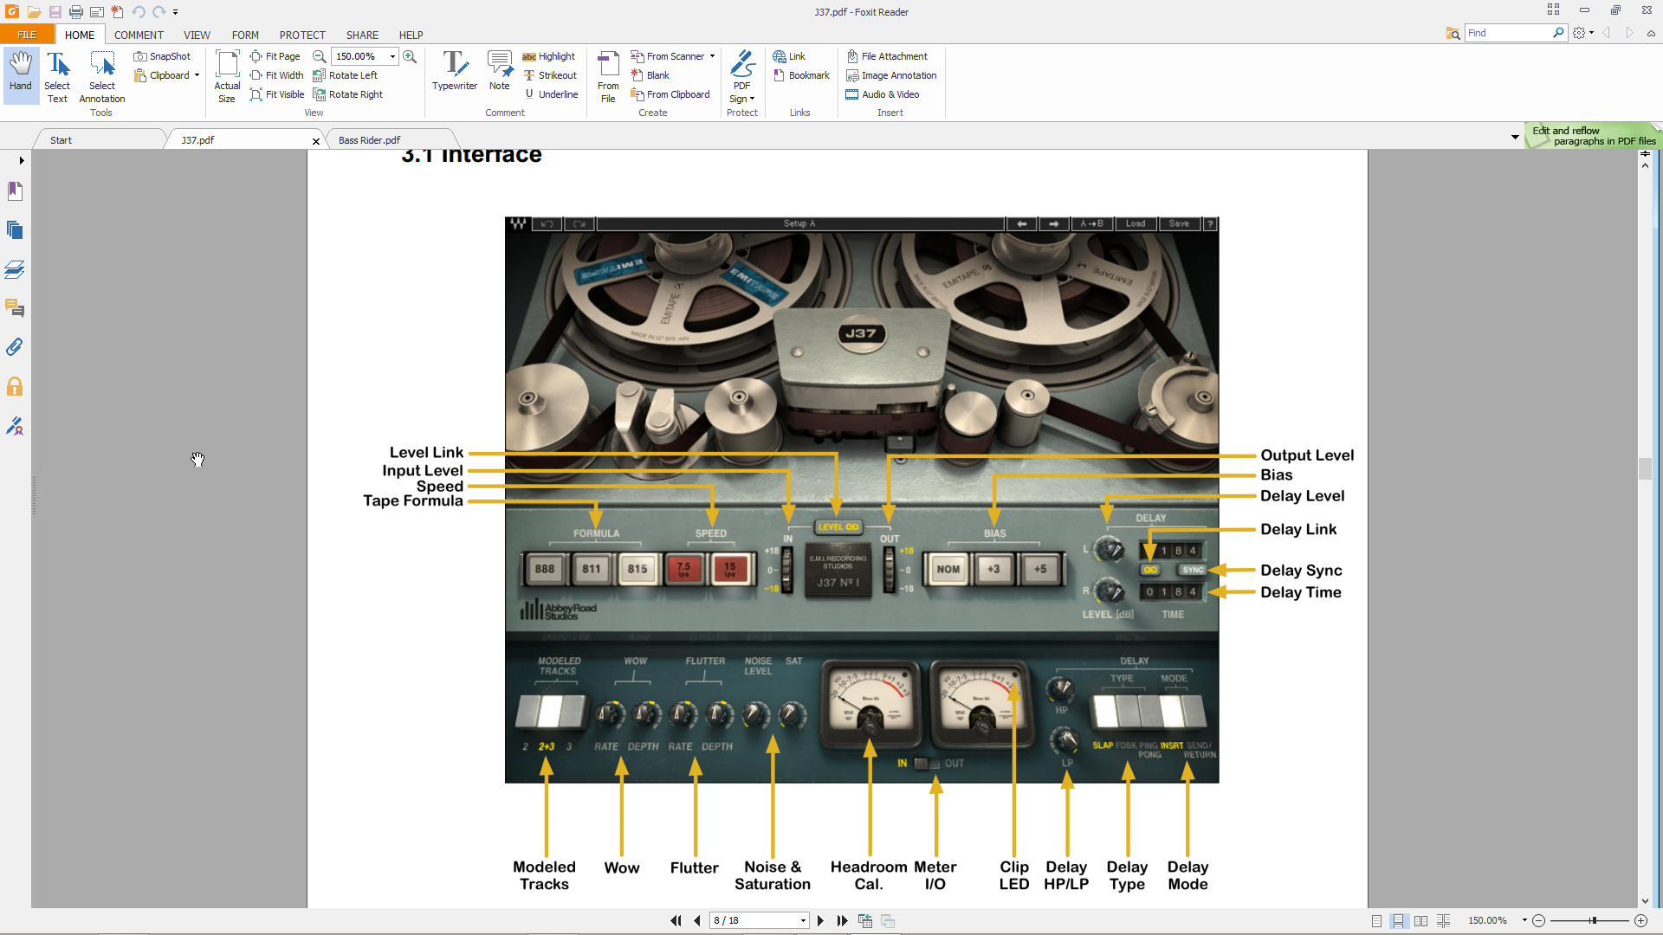Image resolution: width=1663 pixels, height=935 pixels.
Task: Click Fit Visible view option
Action: coord(276,94)
